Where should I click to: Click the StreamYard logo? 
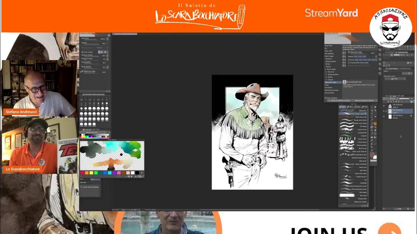(331, 13)
